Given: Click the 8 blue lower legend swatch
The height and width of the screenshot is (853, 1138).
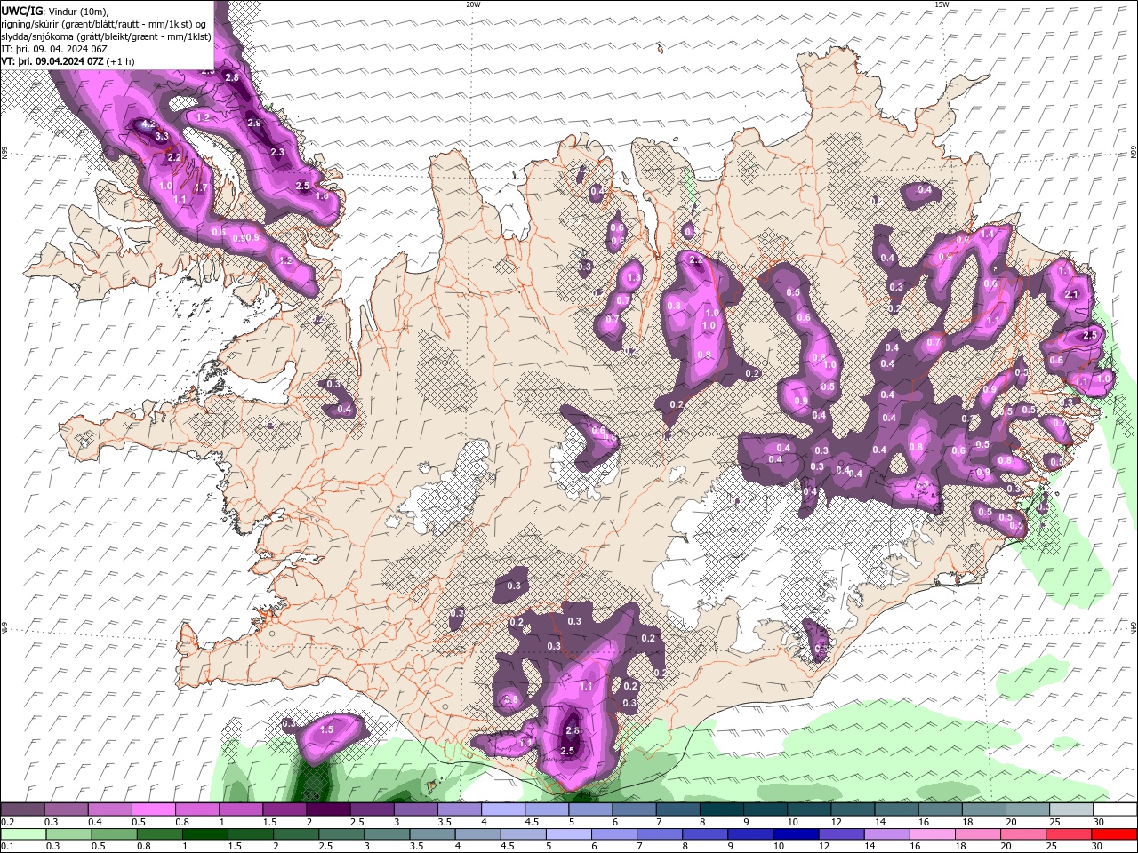Looking at the screenshot, I should (x=704, y=834).
